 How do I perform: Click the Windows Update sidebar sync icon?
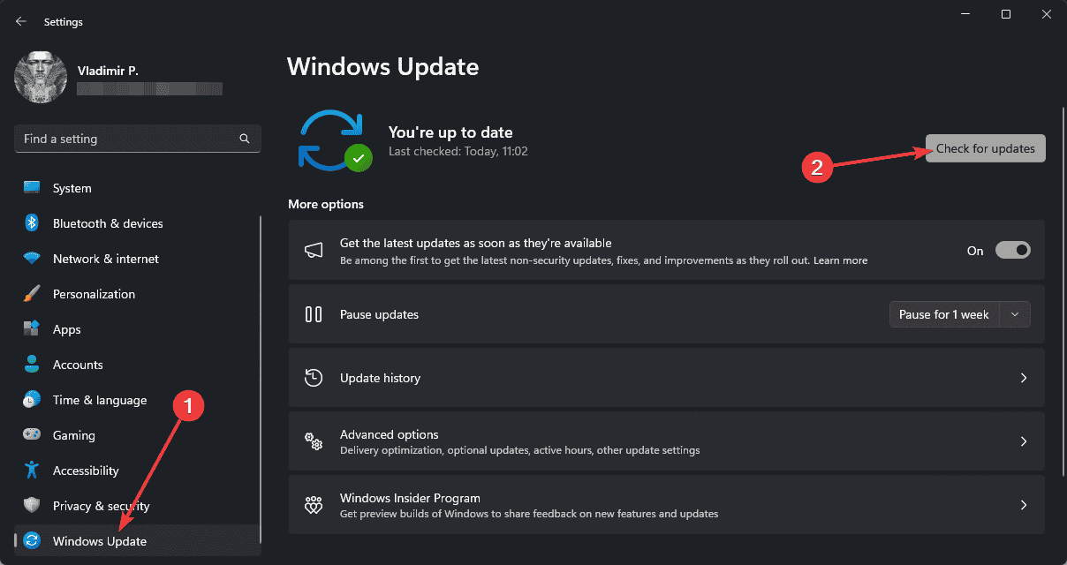(33, 541)
